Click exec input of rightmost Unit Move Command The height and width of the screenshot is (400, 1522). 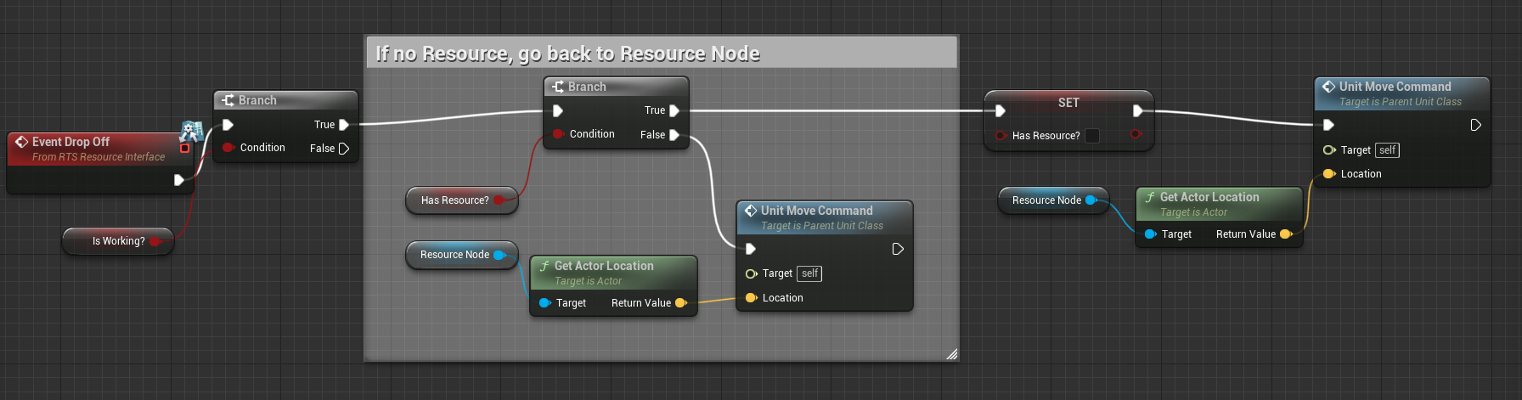[1328, 125]
